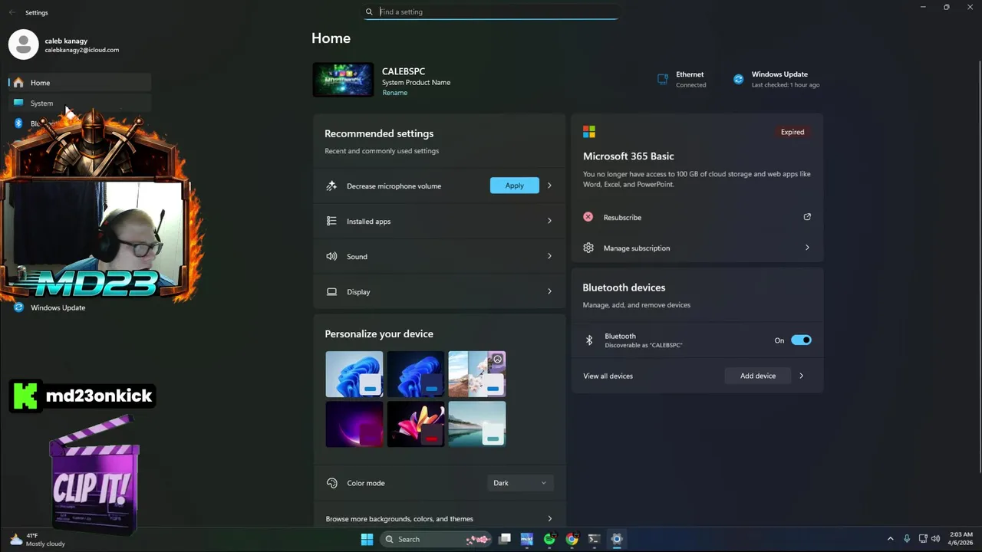Open the Display settings row chevron
982x552 pixels.
(x=549, y=291)
